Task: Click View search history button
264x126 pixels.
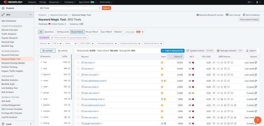Action: pyautogui.click(x=249, y=20)
